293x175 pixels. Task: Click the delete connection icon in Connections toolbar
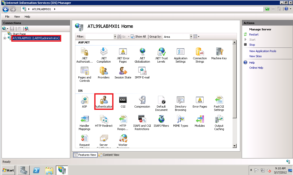click(27, 29)
